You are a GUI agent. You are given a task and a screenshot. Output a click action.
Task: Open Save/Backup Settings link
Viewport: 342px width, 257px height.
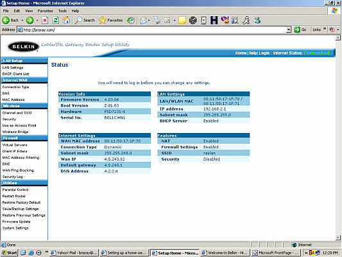click(x=21, y=209)
